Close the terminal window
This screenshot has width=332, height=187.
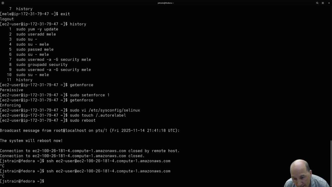coord(329,3)
